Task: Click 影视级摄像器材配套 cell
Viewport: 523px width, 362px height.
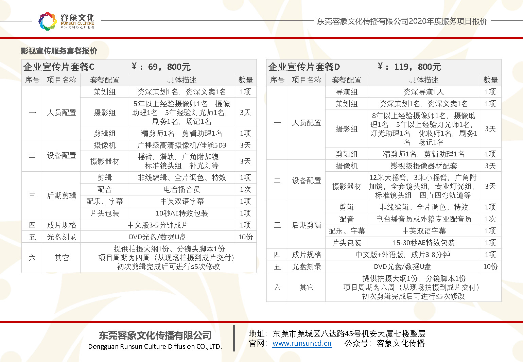Action: [424, 166]
